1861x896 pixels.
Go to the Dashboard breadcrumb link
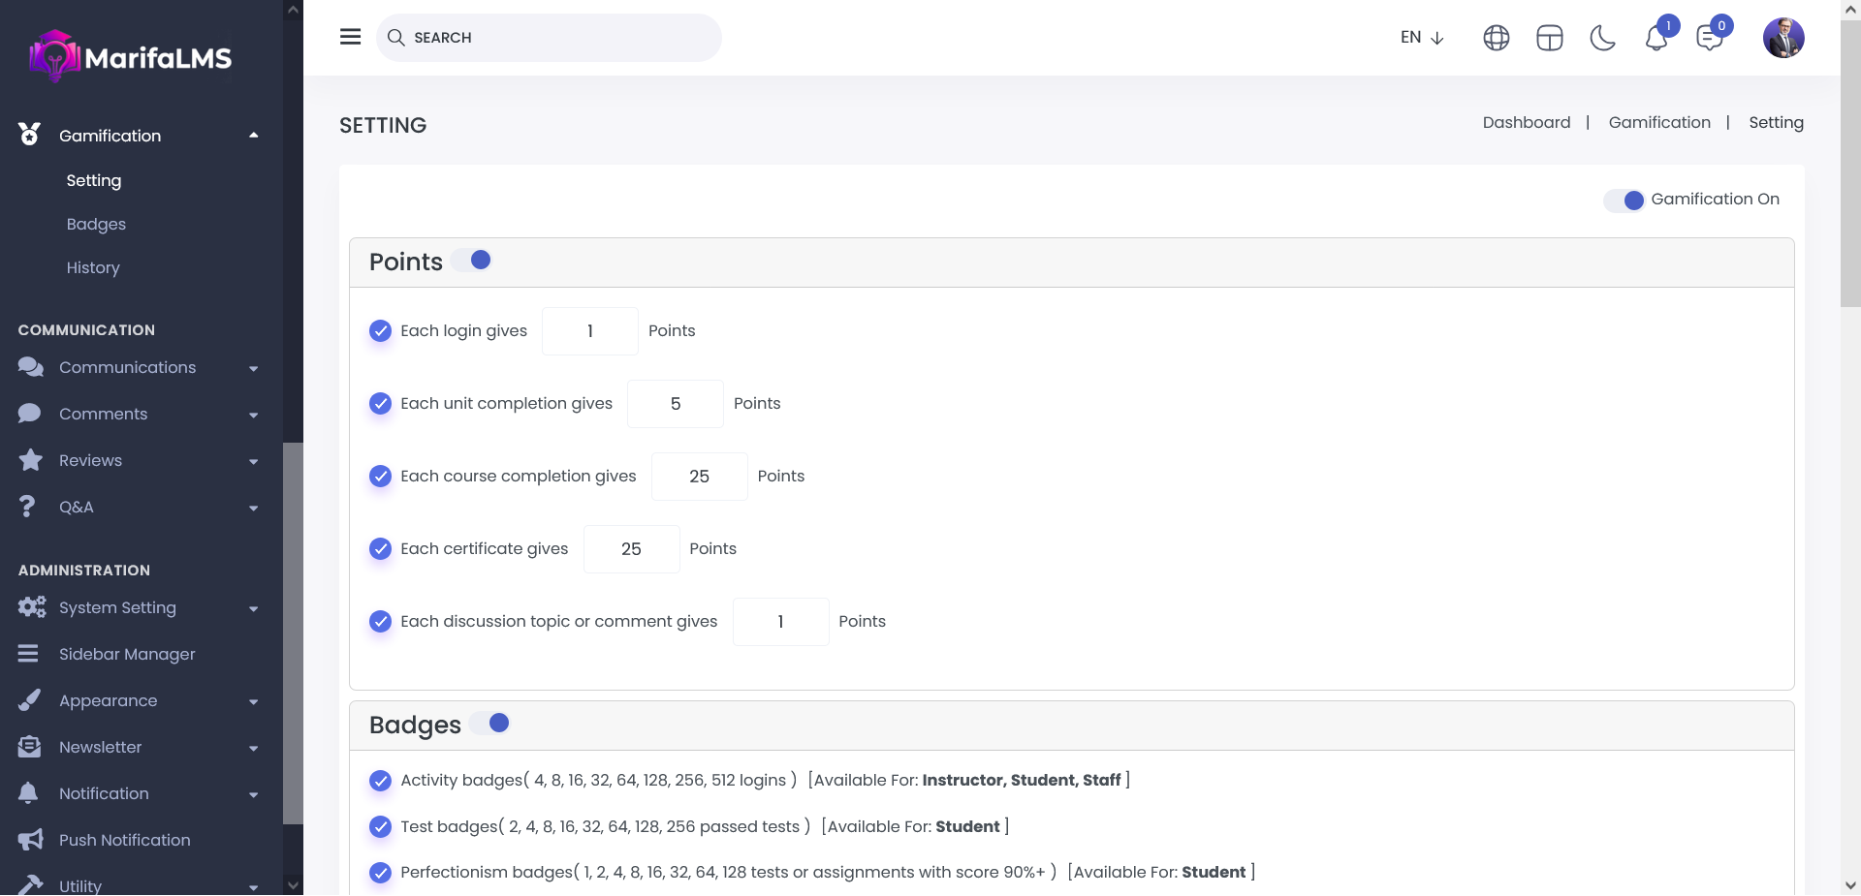[x=1526, y=123]
